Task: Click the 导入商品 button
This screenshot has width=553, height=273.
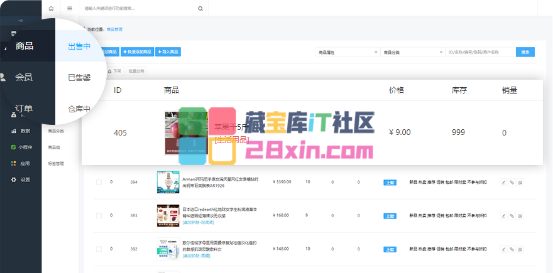Action: tap(168, 52)
